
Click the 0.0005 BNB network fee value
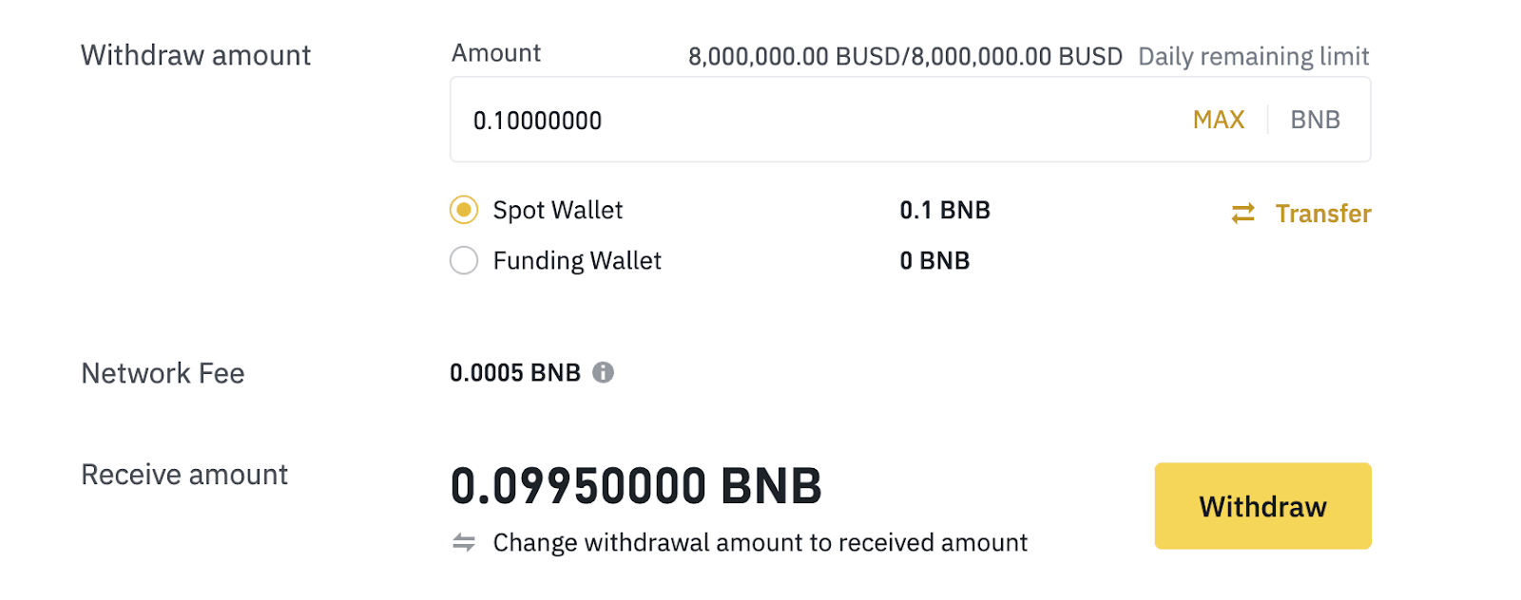pyautogui.click(x=514, y=373)
